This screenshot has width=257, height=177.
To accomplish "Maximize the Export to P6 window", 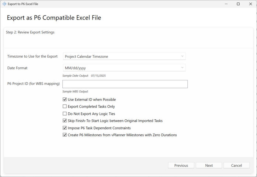I will click(238, 4).
